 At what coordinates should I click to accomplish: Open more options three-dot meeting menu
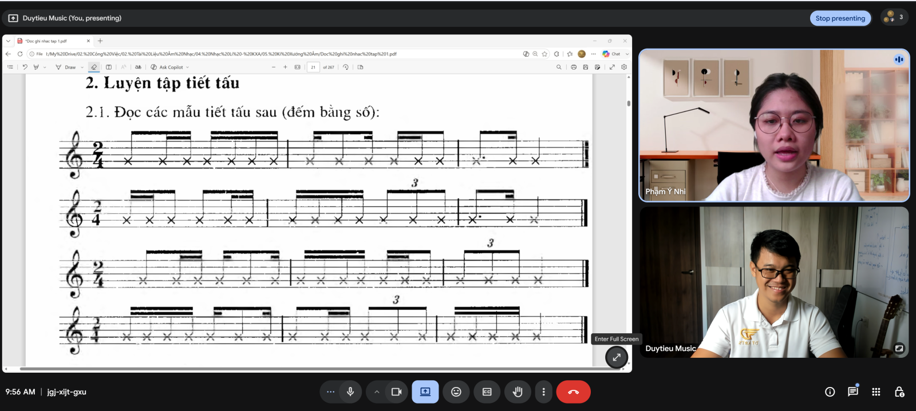coord(544,392)
